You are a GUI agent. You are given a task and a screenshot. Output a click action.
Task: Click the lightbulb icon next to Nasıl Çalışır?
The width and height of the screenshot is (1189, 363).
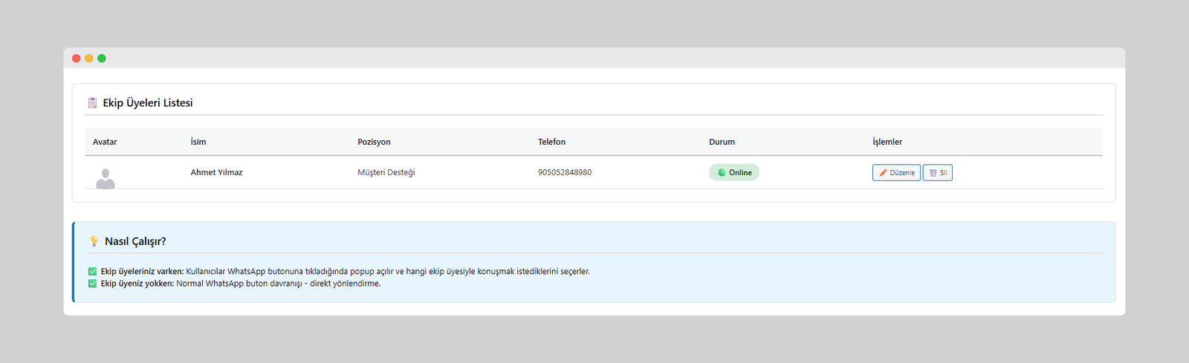[x=94, y=241]
